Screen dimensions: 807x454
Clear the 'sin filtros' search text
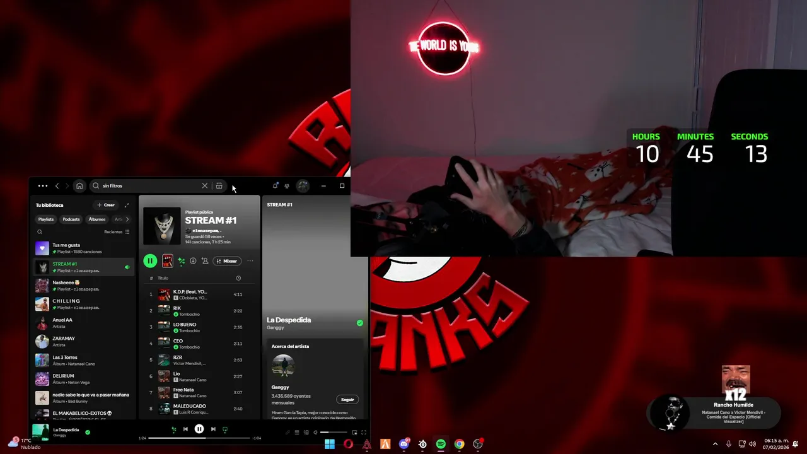point(204,186)
